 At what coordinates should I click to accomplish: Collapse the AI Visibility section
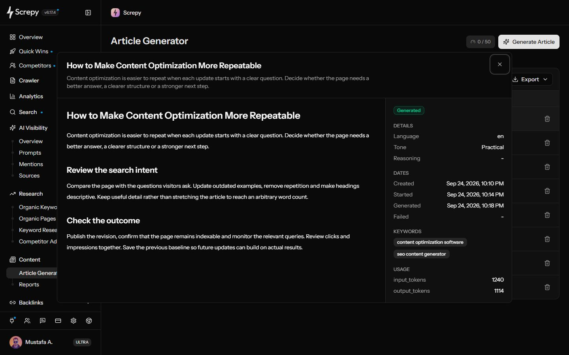33,128
